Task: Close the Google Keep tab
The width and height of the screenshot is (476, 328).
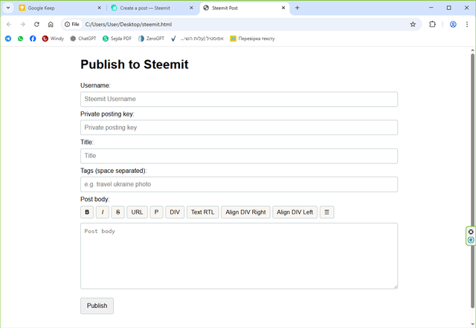Action: coord(99,8)
